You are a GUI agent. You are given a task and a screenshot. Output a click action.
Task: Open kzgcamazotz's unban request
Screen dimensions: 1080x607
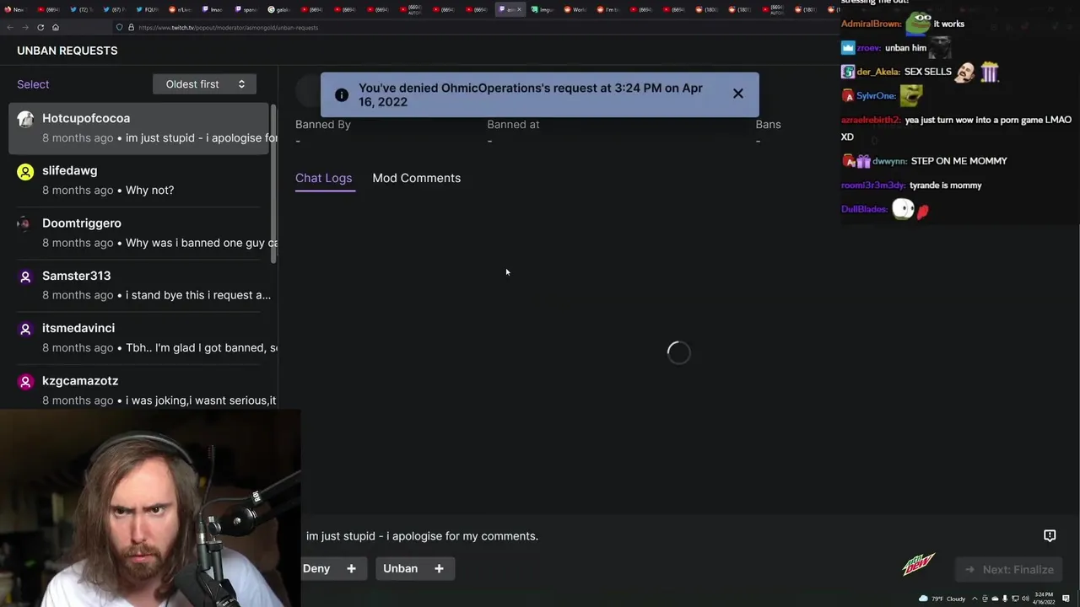coord(140,390)
